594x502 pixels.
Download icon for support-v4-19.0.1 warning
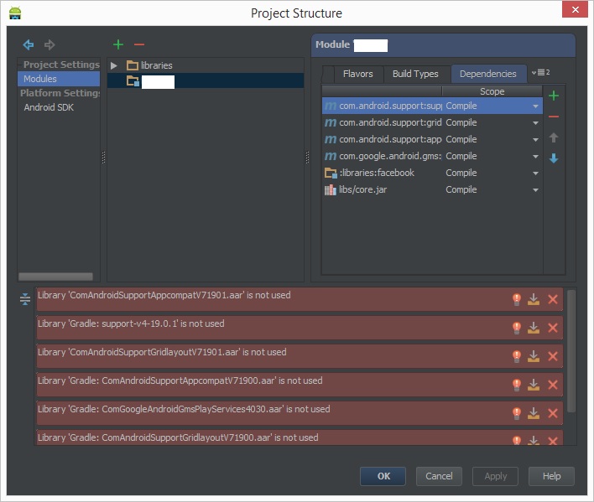(534, 328)
